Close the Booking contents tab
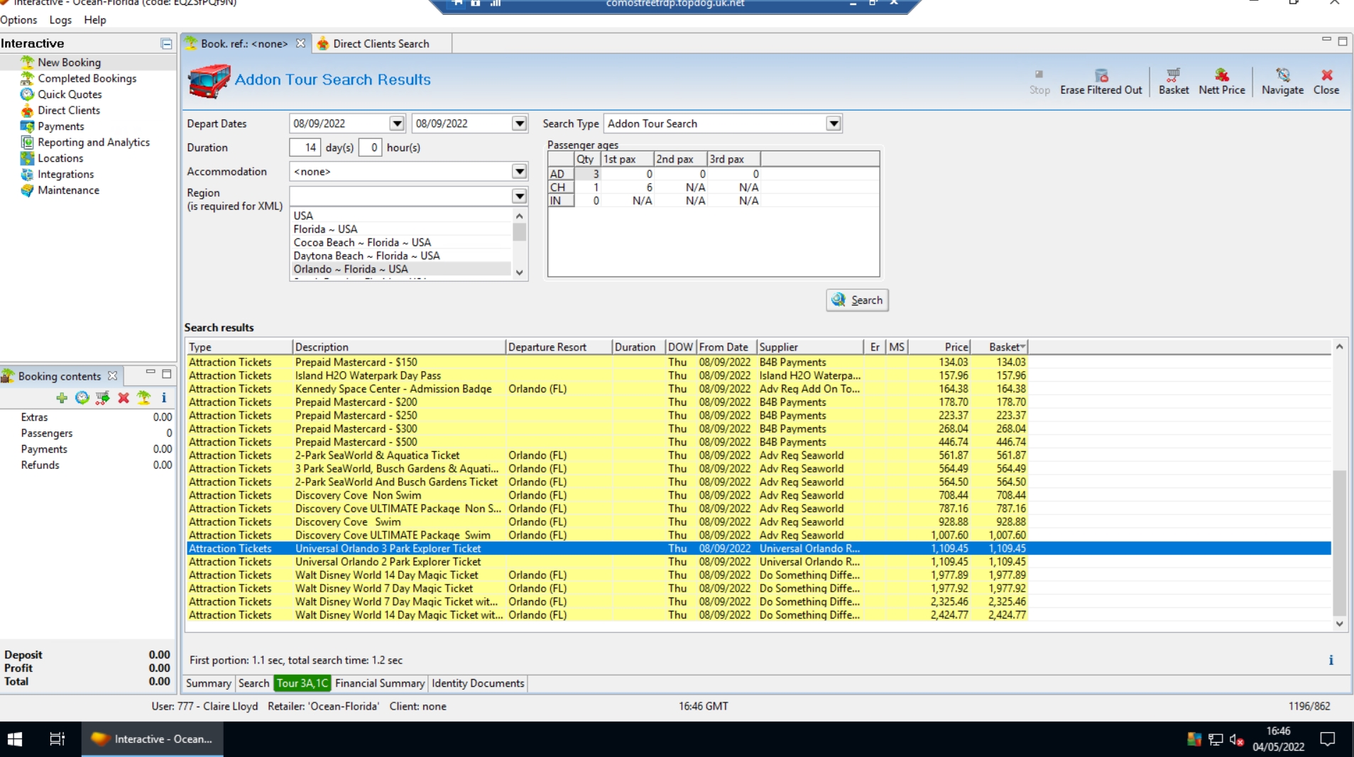 point(112,376)
